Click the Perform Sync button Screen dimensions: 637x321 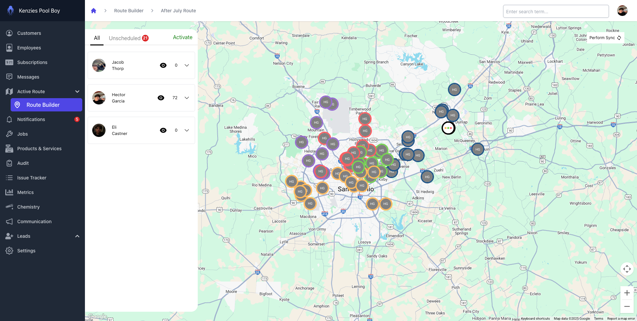pyautogui.click(x=605, y=38)
